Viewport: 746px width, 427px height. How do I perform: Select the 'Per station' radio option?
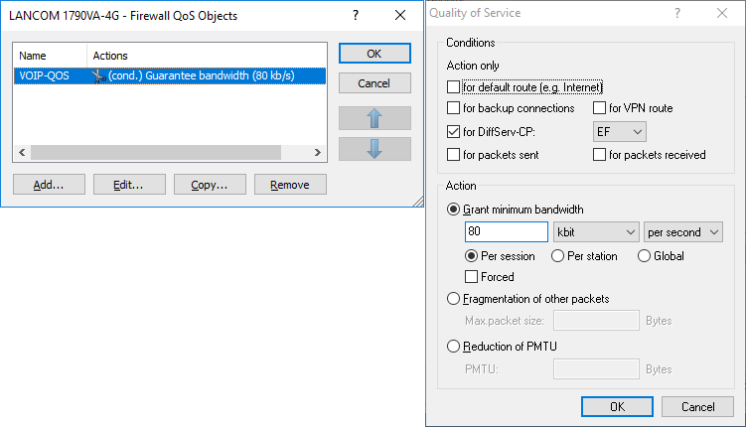(x=558, y=256)
